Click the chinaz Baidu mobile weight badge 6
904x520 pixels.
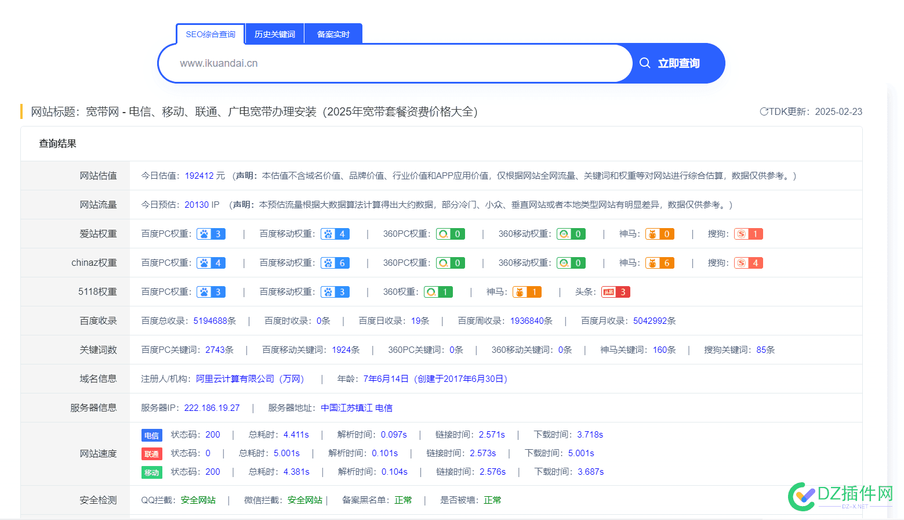point(335,263)
